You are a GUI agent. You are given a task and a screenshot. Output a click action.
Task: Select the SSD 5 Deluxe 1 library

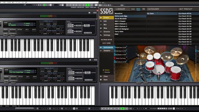click(130, 24)
